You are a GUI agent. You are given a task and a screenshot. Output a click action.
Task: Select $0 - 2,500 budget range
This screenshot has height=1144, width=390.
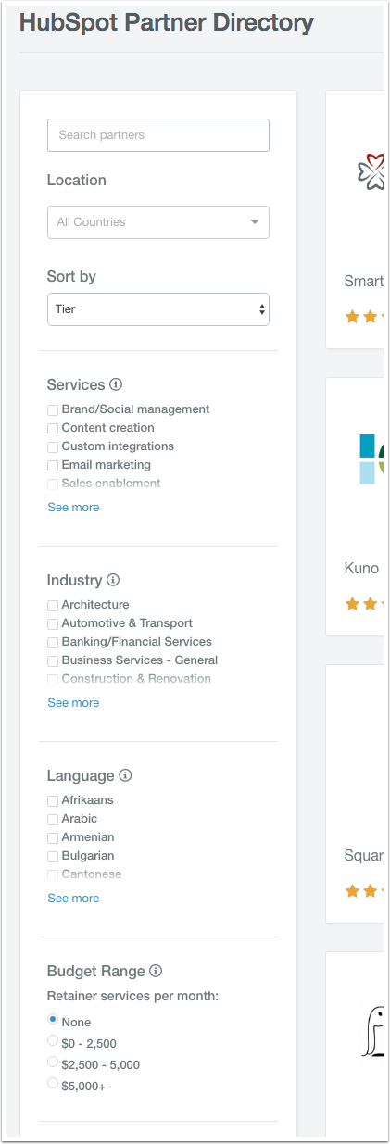click(x=53, y=1040)
